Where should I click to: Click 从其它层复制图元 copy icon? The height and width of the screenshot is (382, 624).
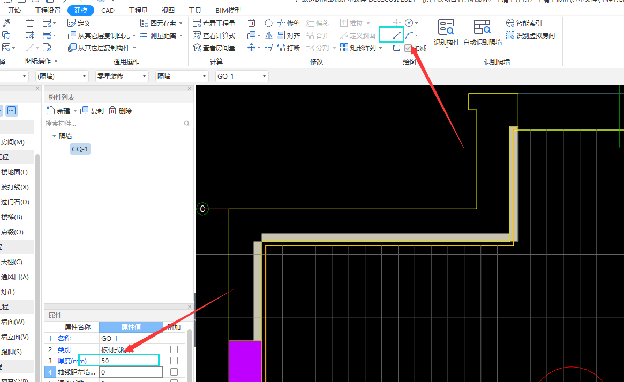click(72, 35)
